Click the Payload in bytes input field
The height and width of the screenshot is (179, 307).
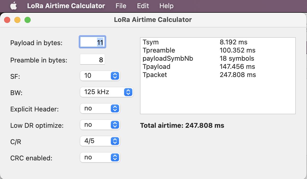pos(92,42)
